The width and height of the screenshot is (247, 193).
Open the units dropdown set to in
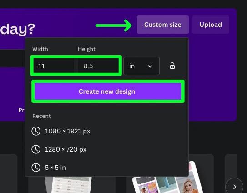141,66
